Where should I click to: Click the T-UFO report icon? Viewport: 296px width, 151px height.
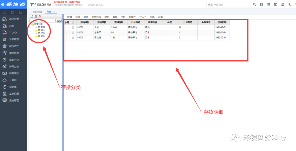coord(5,32)
